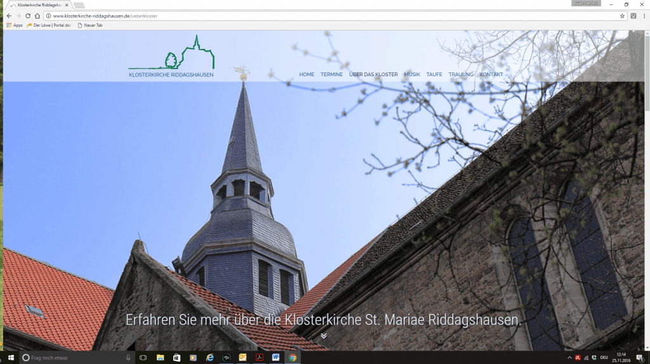Go back to the previous page

coord(9,16)
